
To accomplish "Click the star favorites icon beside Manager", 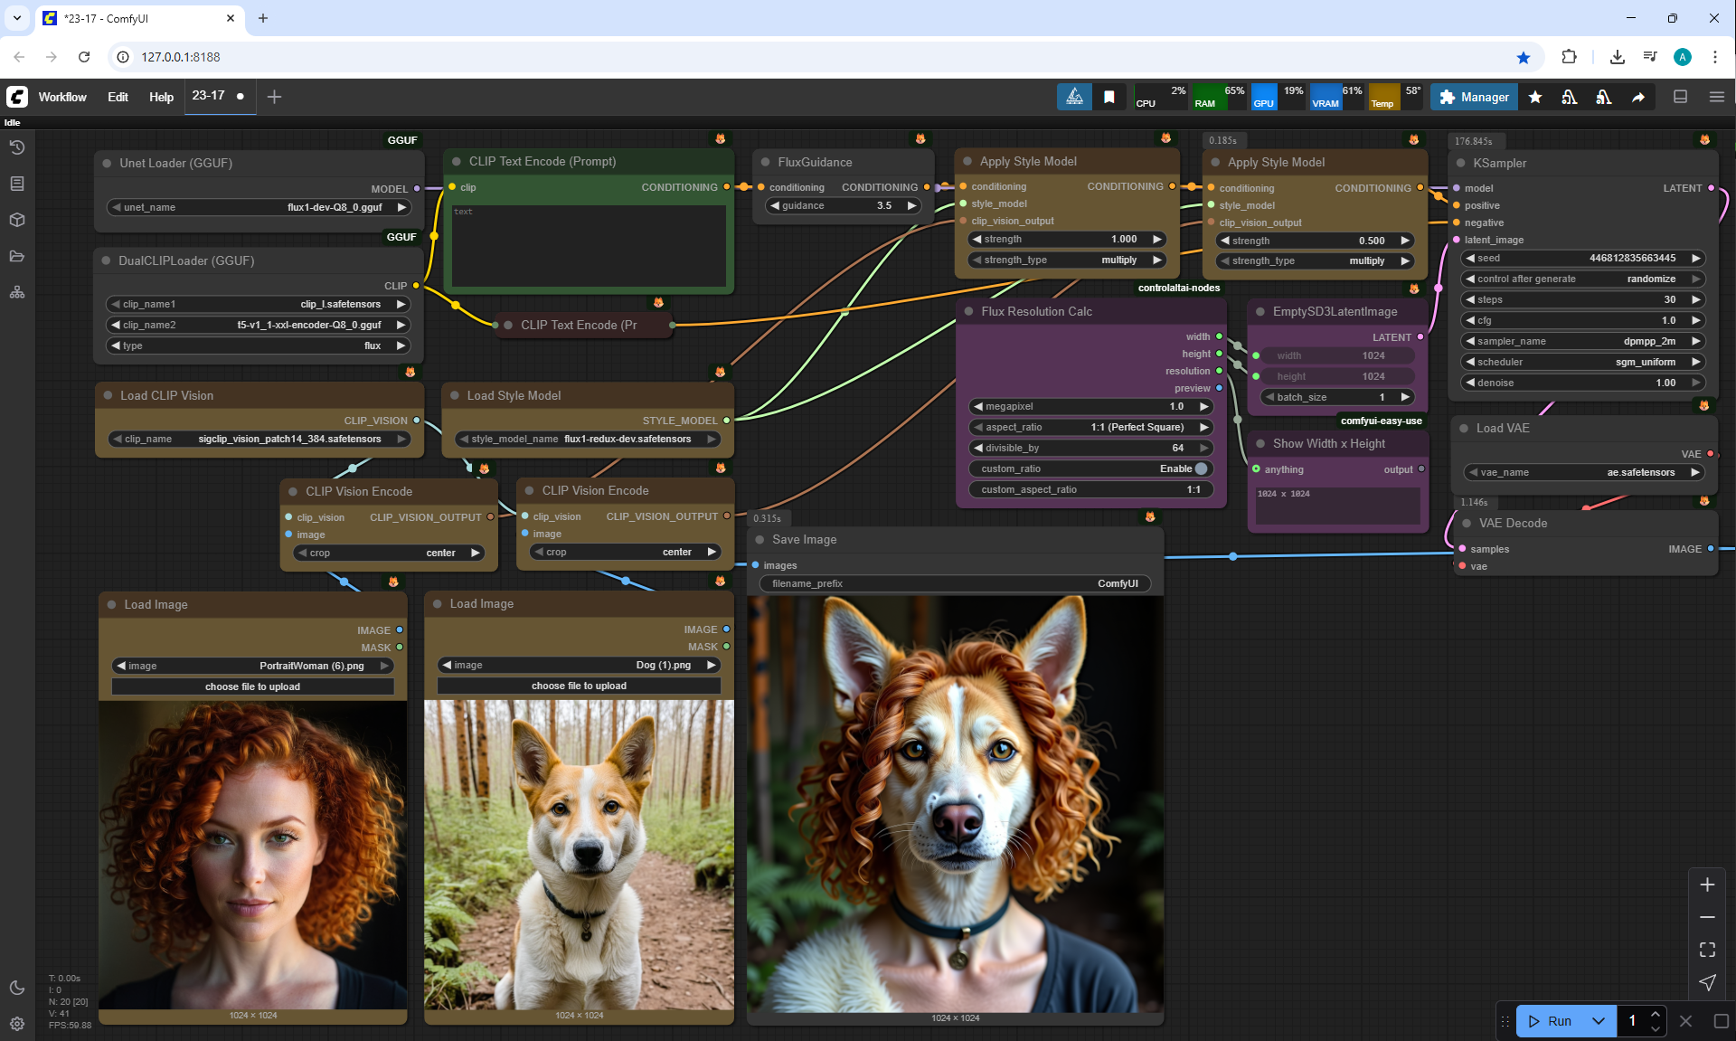I will point(1535,97).
